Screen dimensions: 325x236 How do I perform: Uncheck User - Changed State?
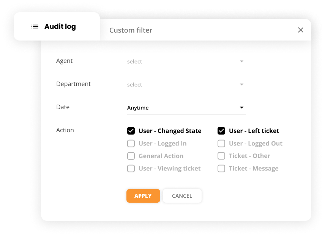131,131
